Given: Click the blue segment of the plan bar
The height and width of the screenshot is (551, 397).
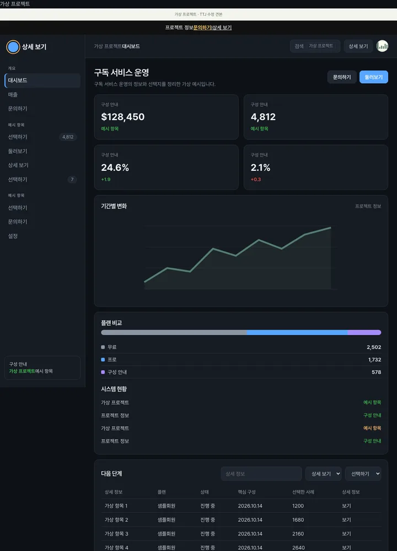Looking at the screenshot, I should (297, 332).
